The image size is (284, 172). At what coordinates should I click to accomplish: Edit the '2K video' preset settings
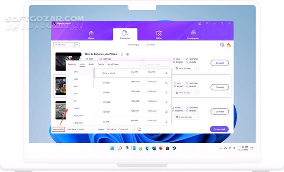[166, 92]
